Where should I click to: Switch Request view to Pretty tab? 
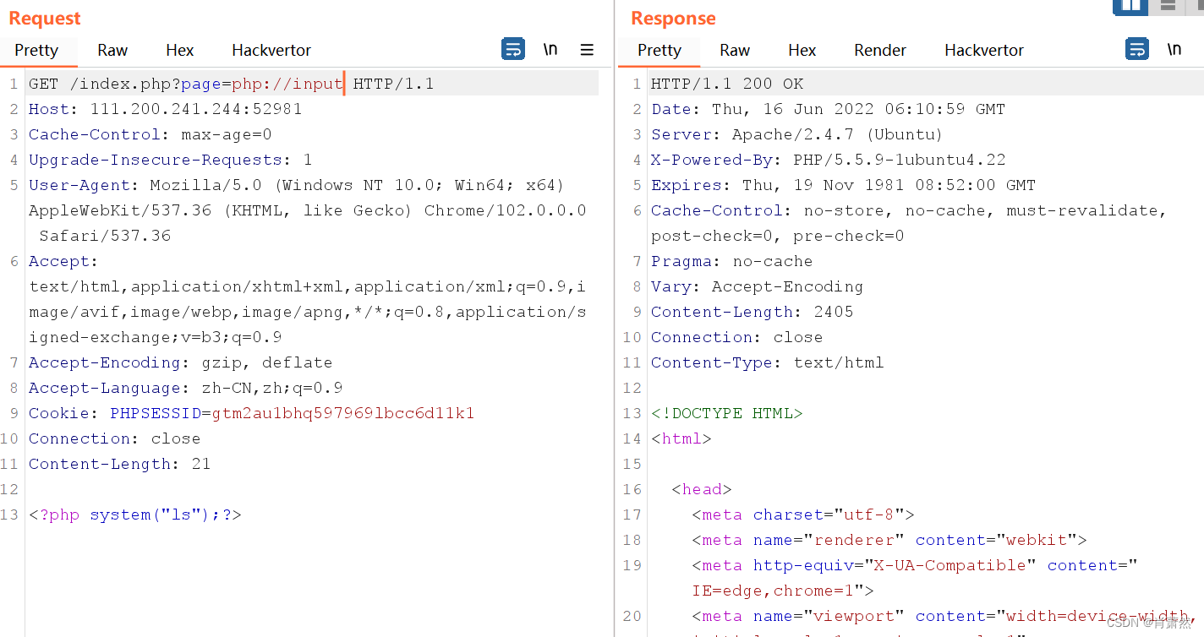click(36, 51)
